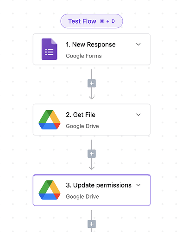
Task: Click the arrow connector pointing into Get File
Action: pyautogui.click(x=92, y=97)
